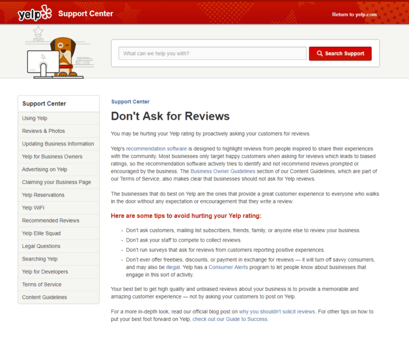
Task: Open the Business Owner Guidelines link
Action: pyautogui.click(x=223, y=171)
